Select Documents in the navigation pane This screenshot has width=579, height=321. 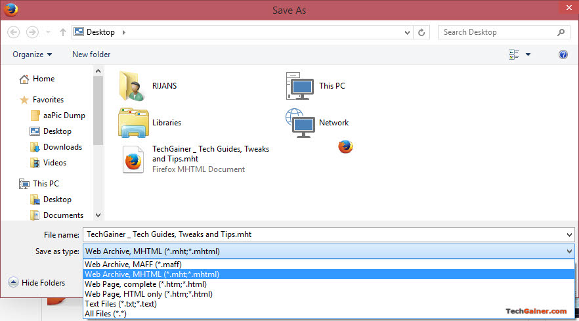[57, 215]
